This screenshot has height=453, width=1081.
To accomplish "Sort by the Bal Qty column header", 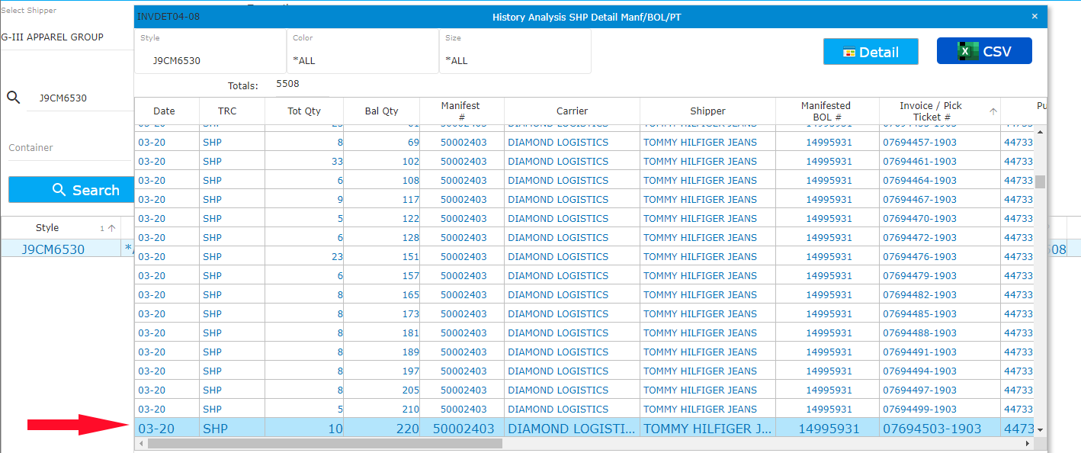I will [x=381, y=111].
